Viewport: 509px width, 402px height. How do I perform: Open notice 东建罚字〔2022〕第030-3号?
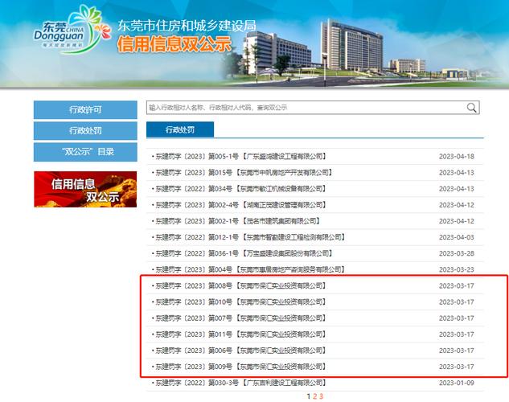(x=240, y=383)
